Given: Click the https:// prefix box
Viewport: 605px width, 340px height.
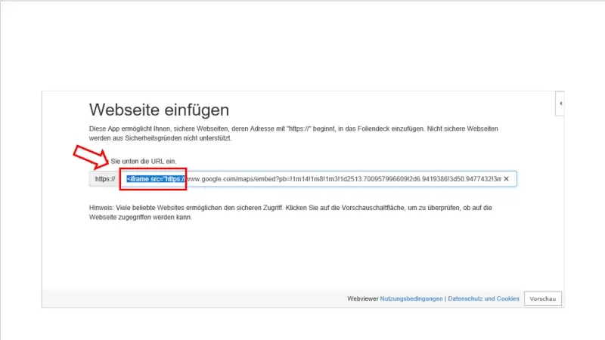Looking at the screenshot, I should [x=103, y=179].
